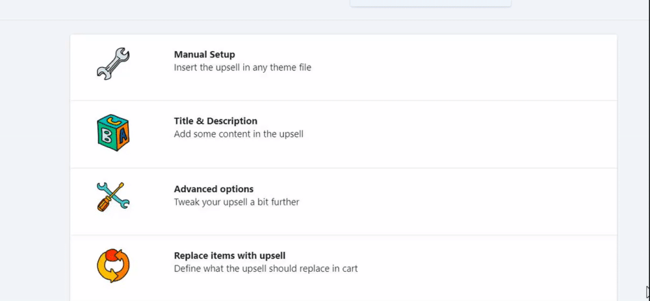Image resolution: width=650 pixels, height=301 pixels.
Task: Click 'Add some content in the upsell' text
Action: 239,134
